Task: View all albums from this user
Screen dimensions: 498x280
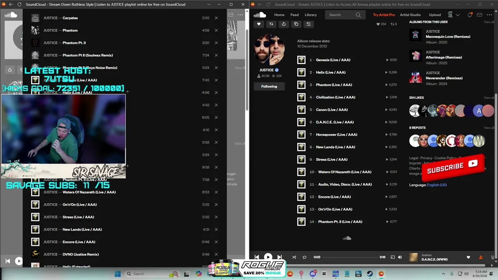Action: pyautogui.click(x=489, y=22)
